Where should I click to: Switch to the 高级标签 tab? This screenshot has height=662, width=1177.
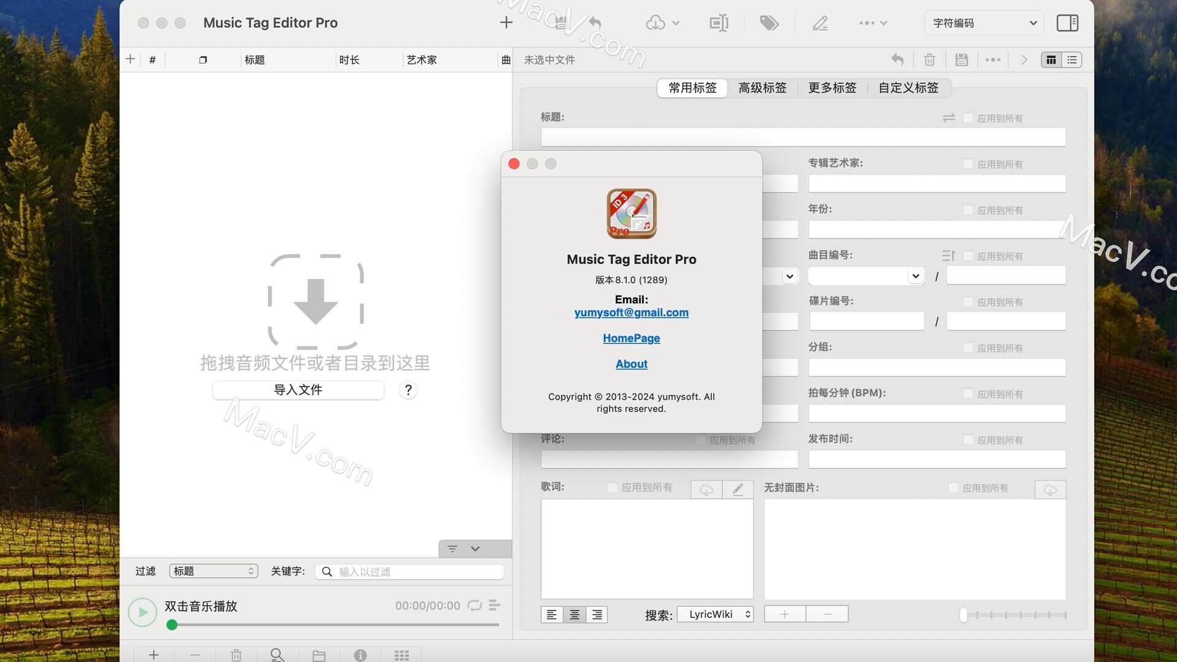[x=762, y=88]
